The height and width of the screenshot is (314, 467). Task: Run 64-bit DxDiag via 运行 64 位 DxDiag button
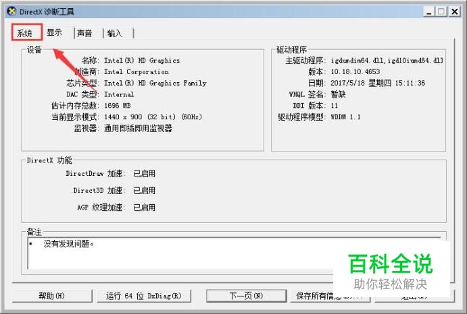click(x=143, y=296)
